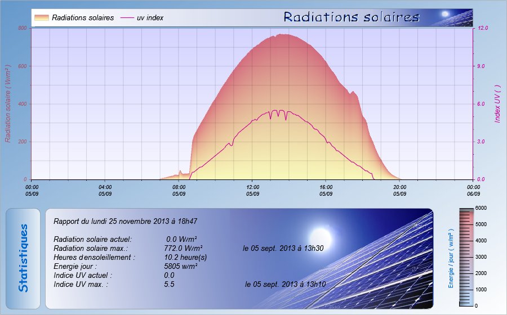507x315 pixels.
Task: Click the Energie / jour gauge bar
Action: pyautogui.click(x=466, y=256)
